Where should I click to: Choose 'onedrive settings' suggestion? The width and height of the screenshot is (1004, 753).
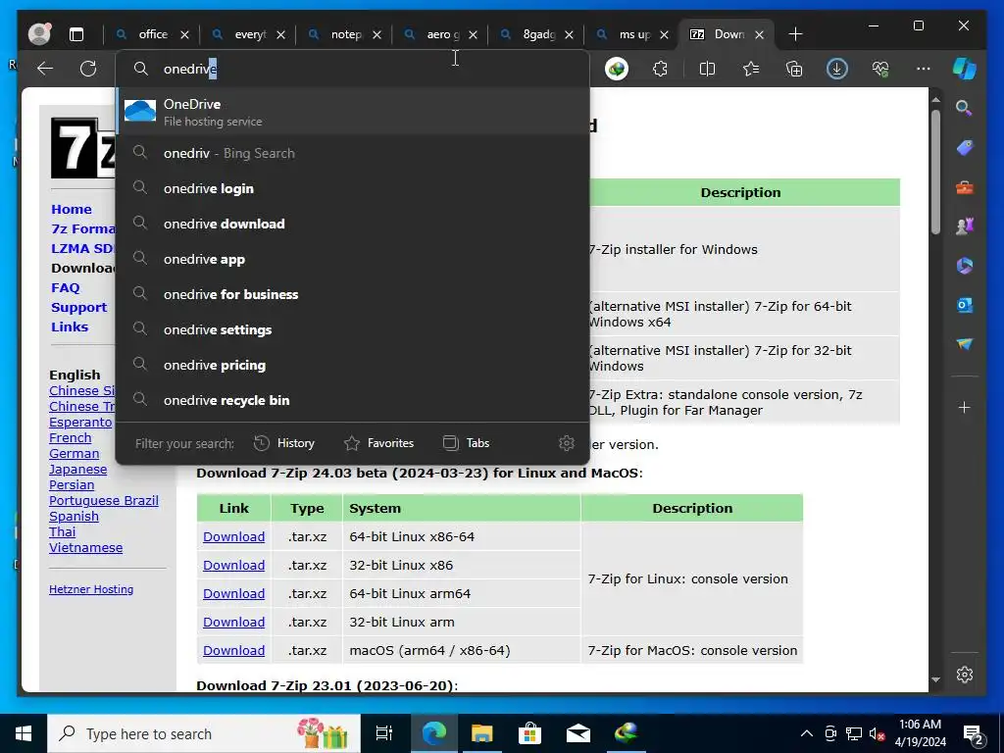[x=353, y=329]
